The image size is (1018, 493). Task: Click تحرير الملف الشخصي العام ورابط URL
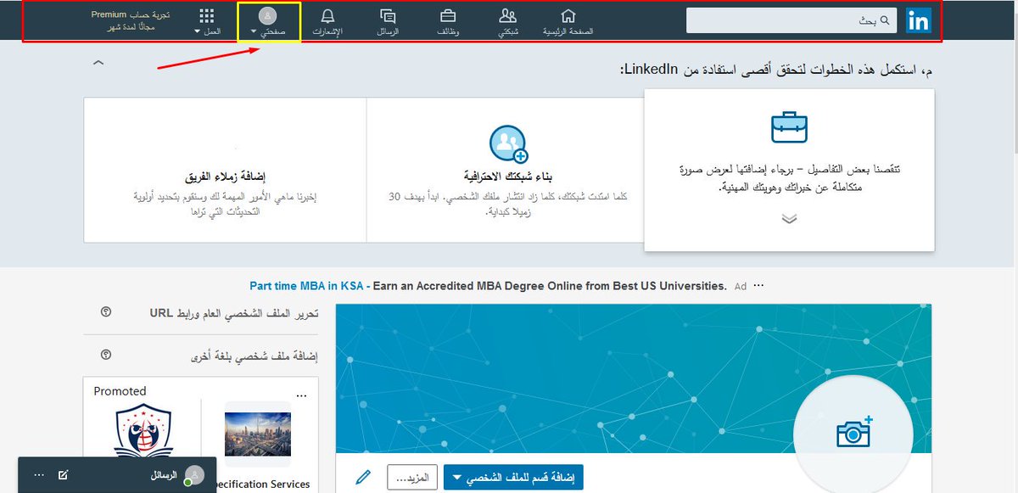[x=234, y=313]
